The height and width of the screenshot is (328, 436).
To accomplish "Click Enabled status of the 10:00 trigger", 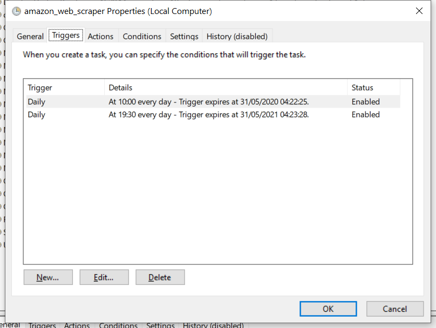I will click(366, 102).
